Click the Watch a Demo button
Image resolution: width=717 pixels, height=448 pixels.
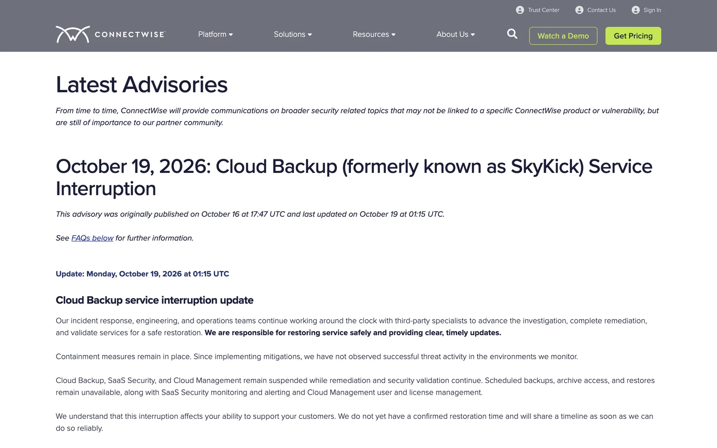[x=563, y=36]
